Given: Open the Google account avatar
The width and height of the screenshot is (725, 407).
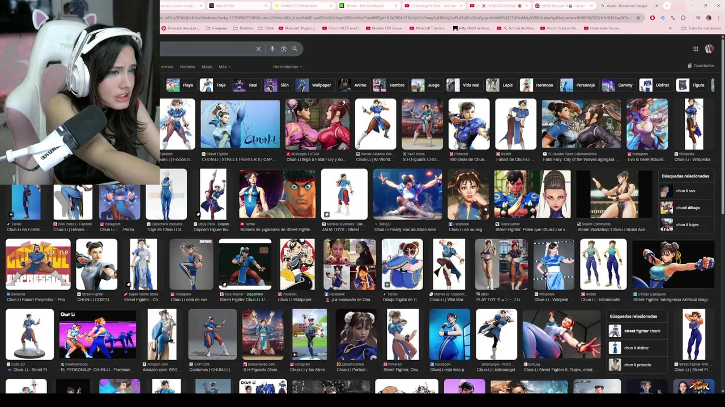Looking at the screenshot, I should pos(709,49).
